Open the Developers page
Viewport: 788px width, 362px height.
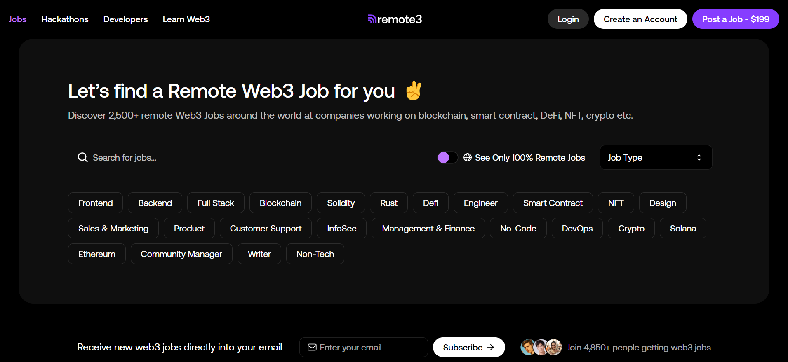point(125,19)
